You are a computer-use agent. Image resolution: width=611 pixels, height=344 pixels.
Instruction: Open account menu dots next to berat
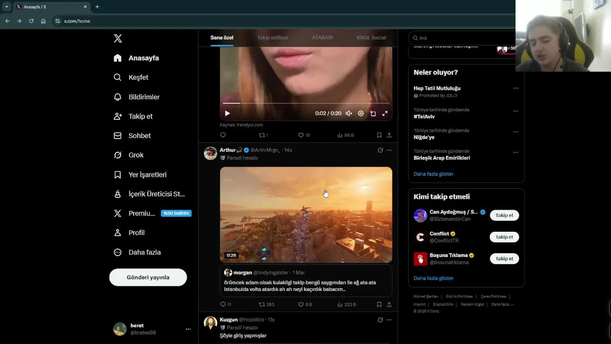pyautogui.click(x=188, y=329)
